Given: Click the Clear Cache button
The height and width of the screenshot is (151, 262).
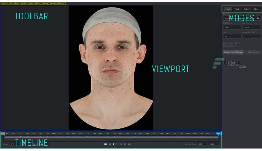Looking at the screenshot, I should click(253, 52).
